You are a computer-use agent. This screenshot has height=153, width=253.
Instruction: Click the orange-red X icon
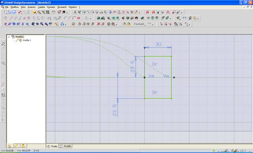point(153,12)
